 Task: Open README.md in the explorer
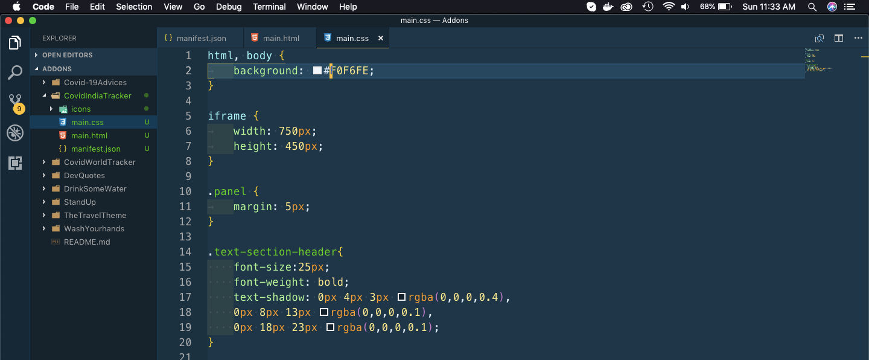coord(94,242)
